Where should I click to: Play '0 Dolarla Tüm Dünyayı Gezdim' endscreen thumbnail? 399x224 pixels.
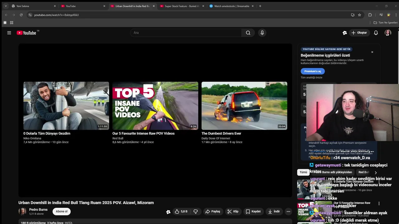point(66,106)
